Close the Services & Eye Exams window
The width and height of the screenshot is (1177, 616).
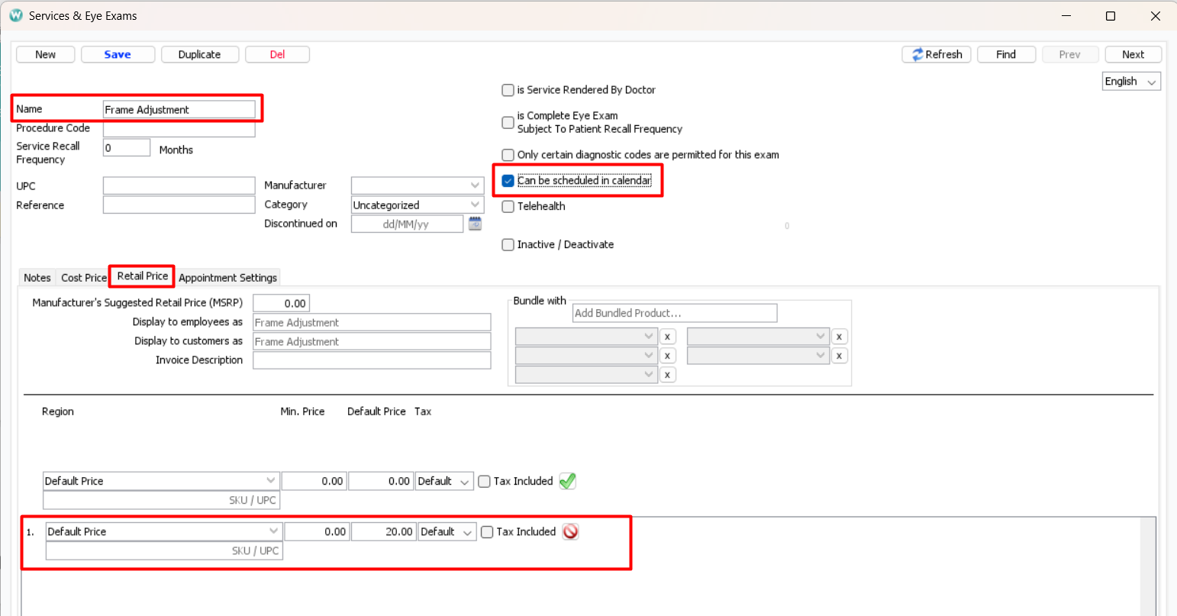click(1155, 16)
